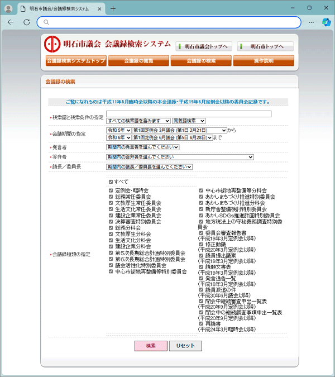The width and height of the screenshot is (335, 377).
Task: Toggle 議員派遣の件 checkbox
Action: 201,290
